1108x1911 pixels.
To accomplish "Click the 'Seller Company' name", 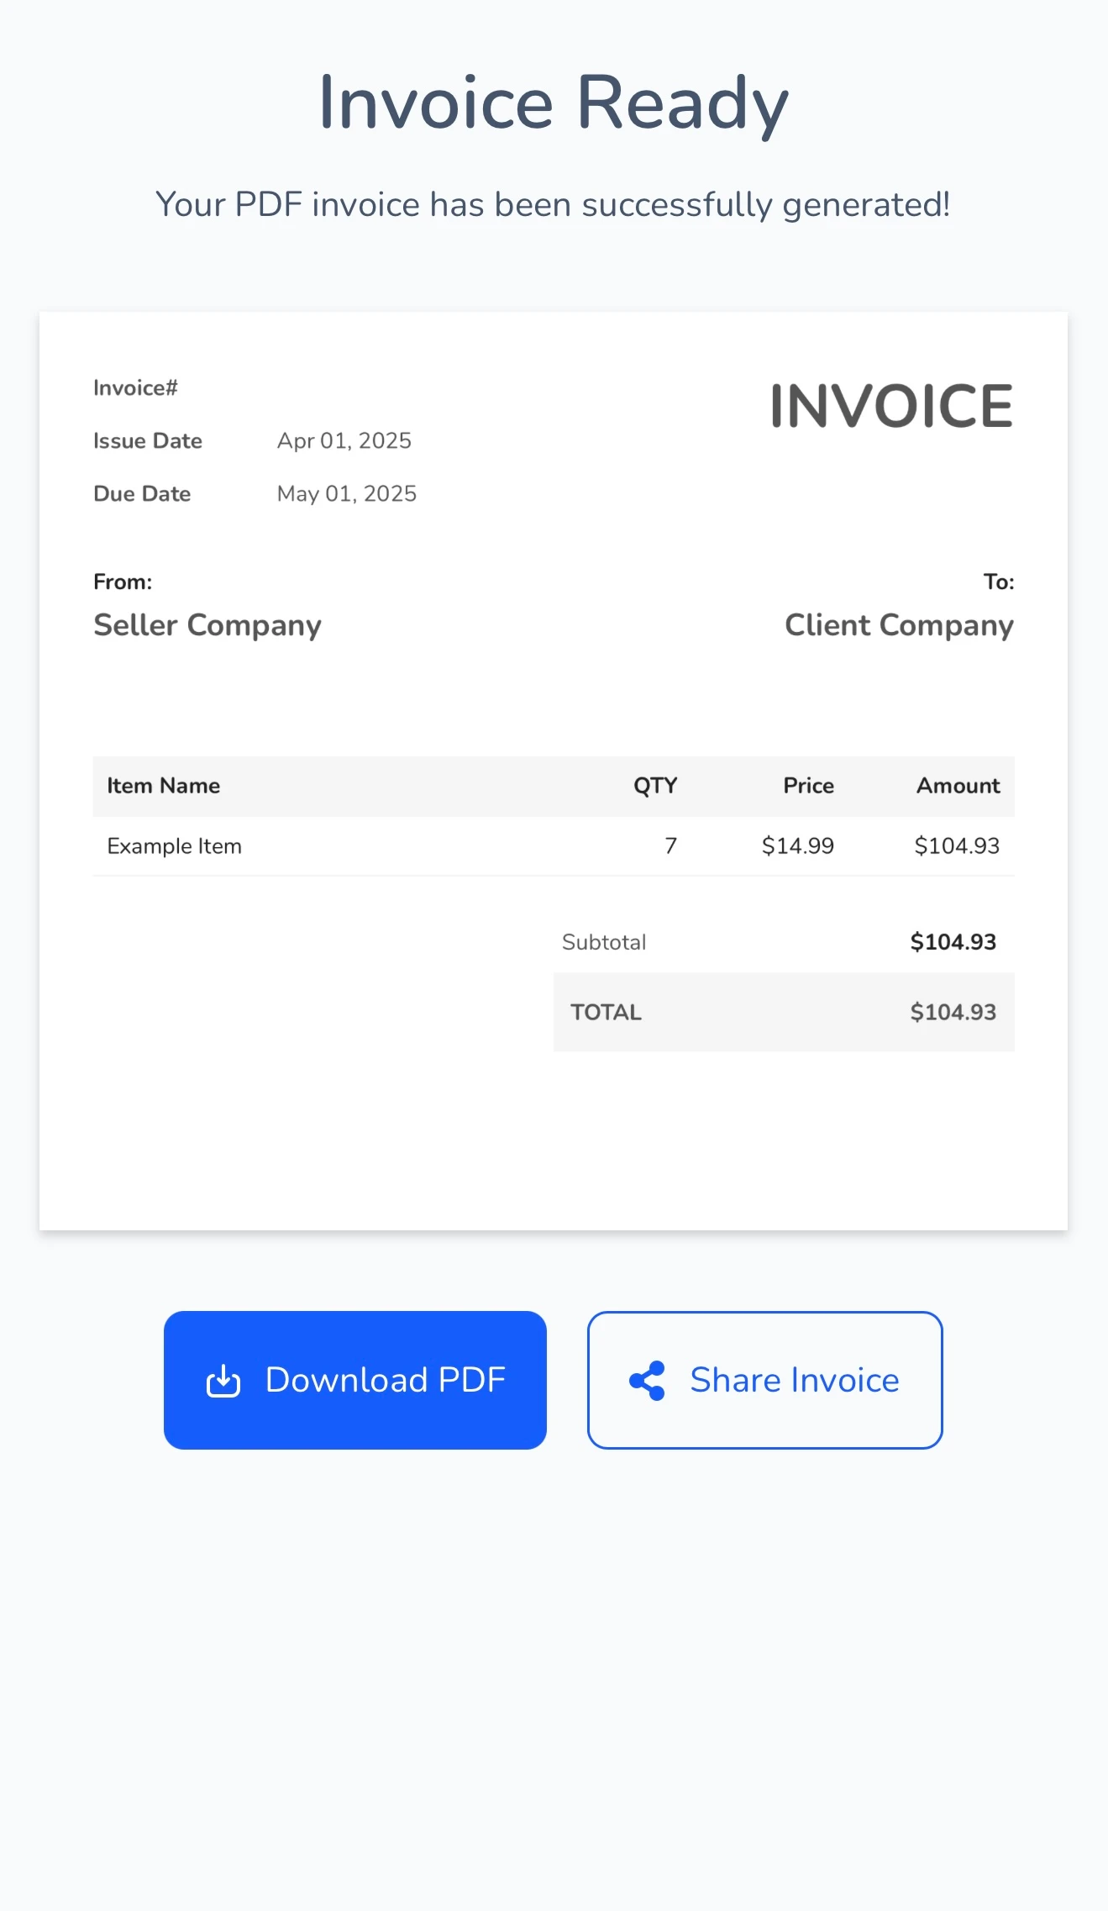I will point(207,626).
